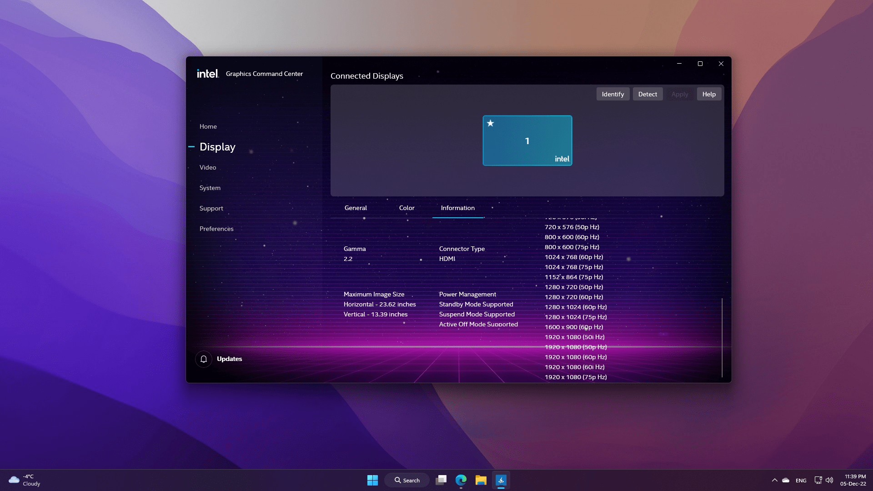Click the resolution list scrollbar
873x491 pixels.
(722, 336)
